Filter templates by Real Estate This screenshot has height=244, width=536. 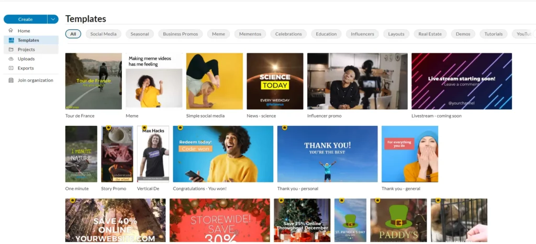[x=430, y=34]
